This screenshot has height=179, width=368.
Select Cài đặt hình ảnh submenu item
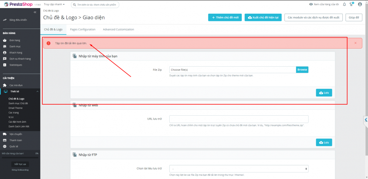pyautogui.click(x=17, y=122)
